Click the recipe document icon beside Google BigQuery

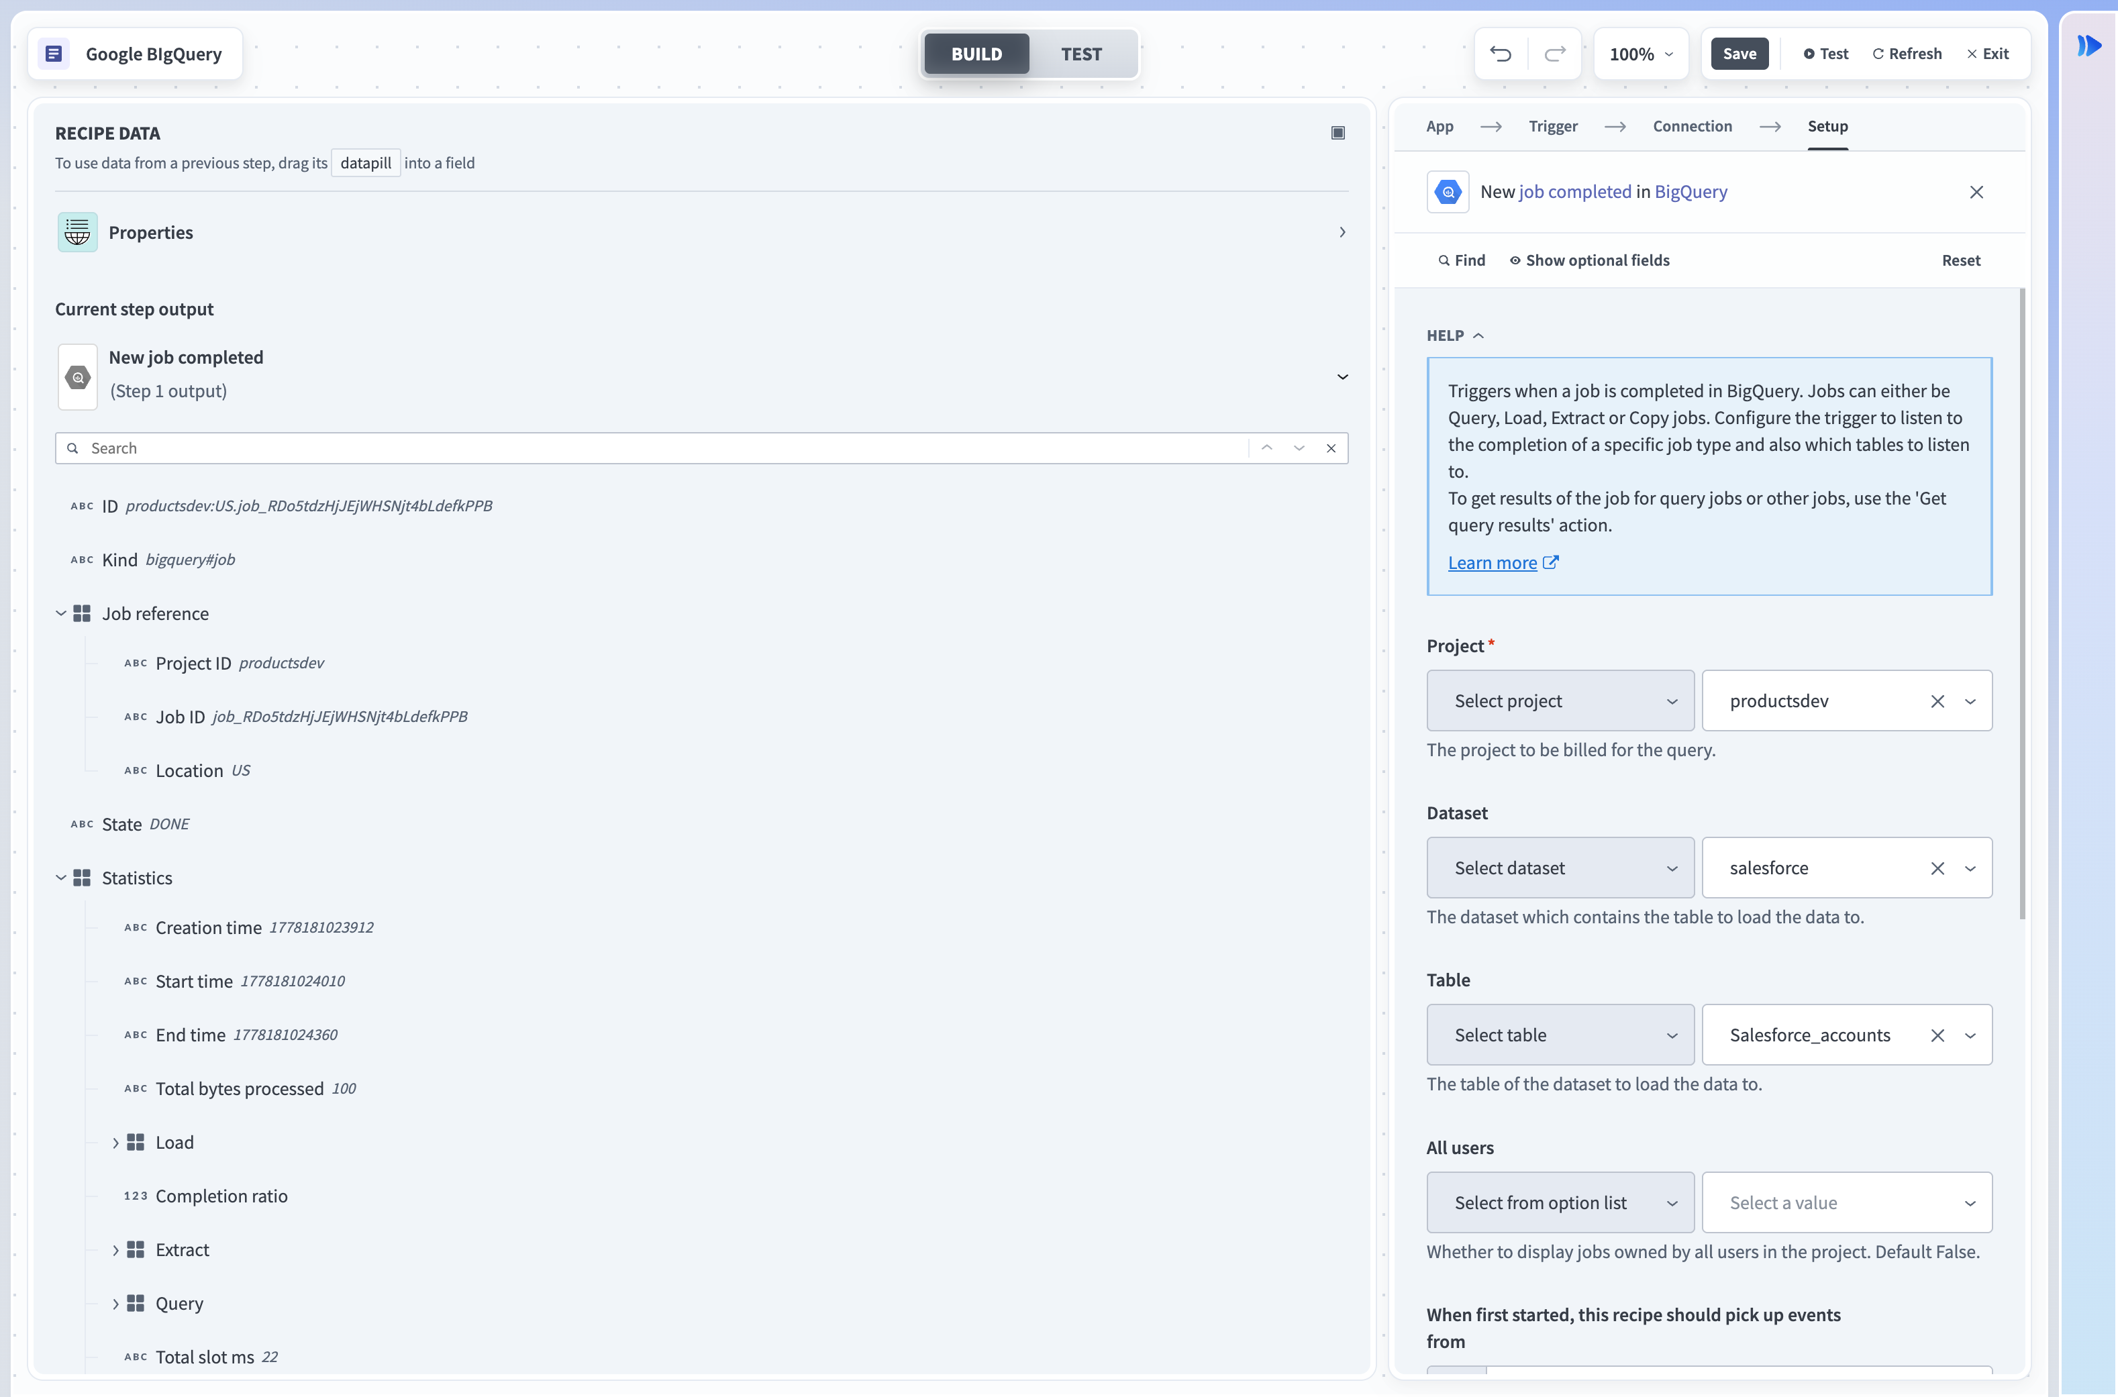[54, 54]
